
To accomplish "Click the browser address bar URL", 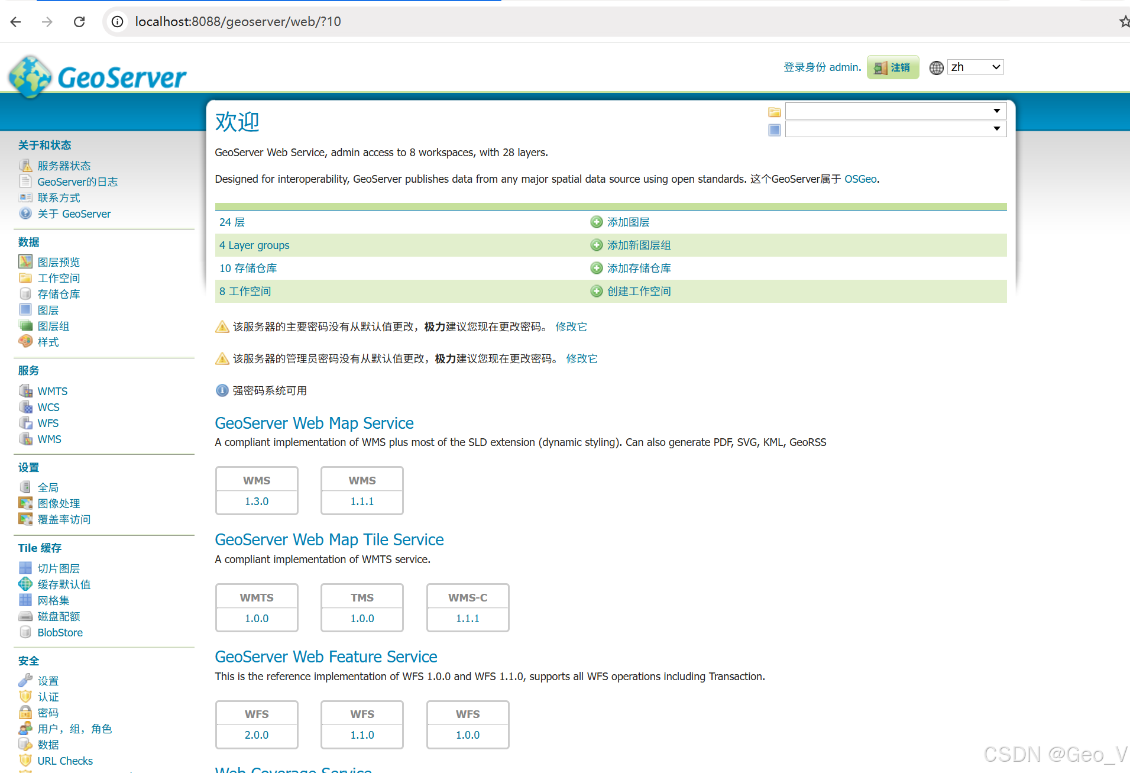I will click(238, 22).
